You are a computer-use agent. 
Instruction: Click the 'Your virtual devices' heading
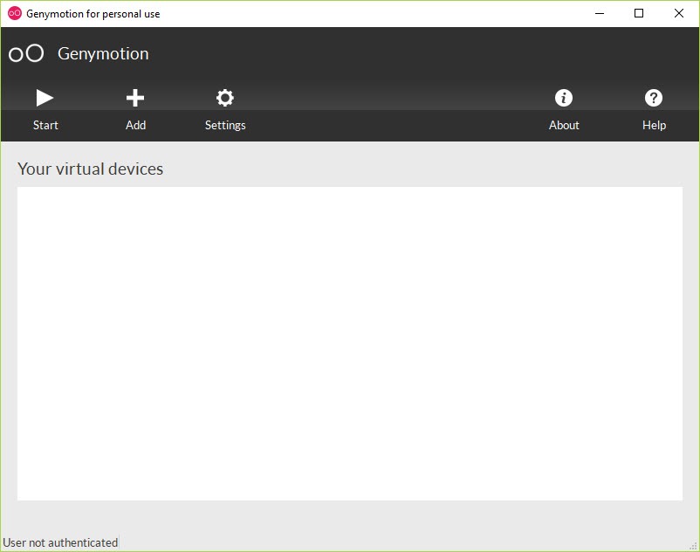[x=90, y=169]
